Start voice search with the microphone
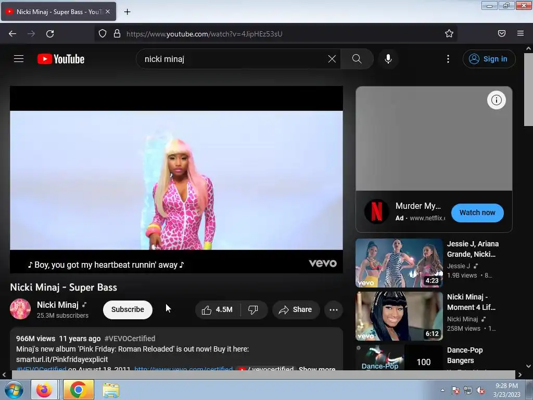This screenshot has width=533, height=400. (388, 59)
